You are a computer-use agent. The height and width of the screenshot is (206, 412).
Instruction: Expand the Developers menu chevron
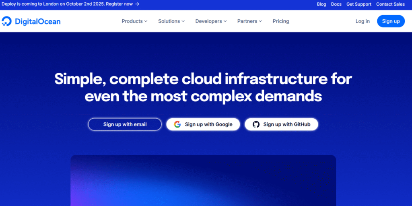coord(225,21)
